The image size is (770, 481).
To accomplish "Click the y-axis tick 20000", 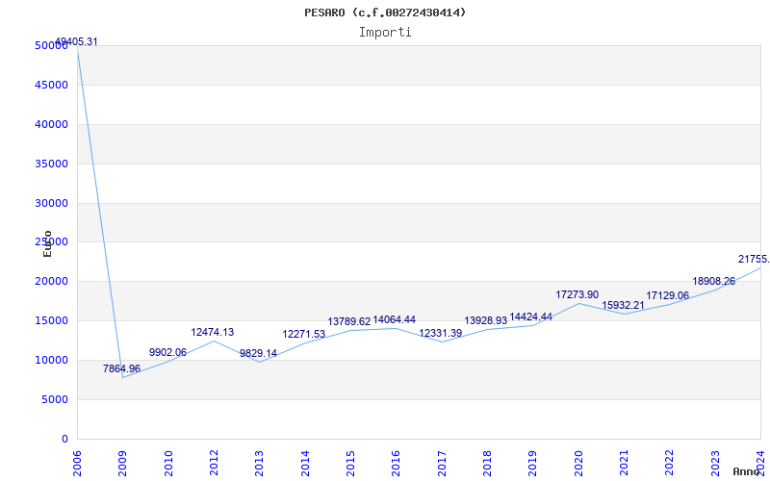I will 52,282.
